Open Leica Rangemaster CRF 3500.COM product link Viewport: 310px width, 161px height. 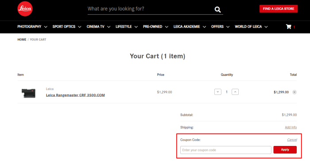coord(75,95)
